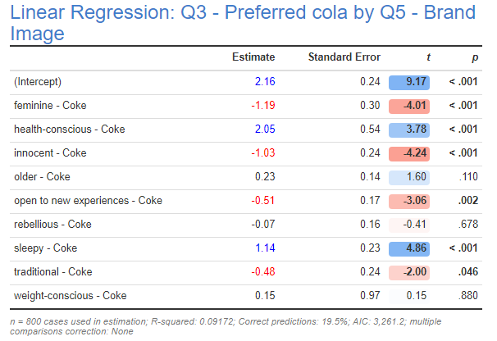Click the 2.05 estimate value
The width and height of the screenshot is (497, 341).
264,130
